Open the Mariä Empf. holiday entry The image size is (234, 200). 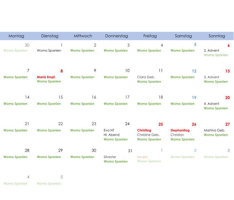pyautogui.click(x=46, y=77)
